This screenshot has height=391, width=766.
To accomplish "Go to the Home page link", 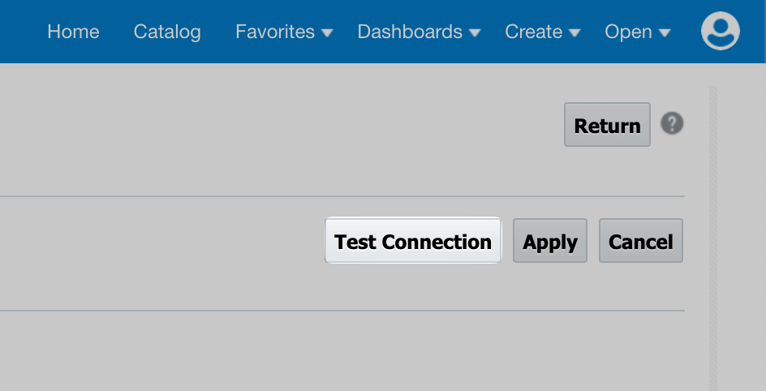I will pyautogui.click(x=73, y=32).
